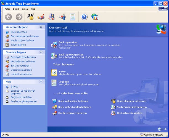Click Herstelbeheer activeren in main panel
The height and width of the screenshot is (138, 169).
tap(132, 101)
